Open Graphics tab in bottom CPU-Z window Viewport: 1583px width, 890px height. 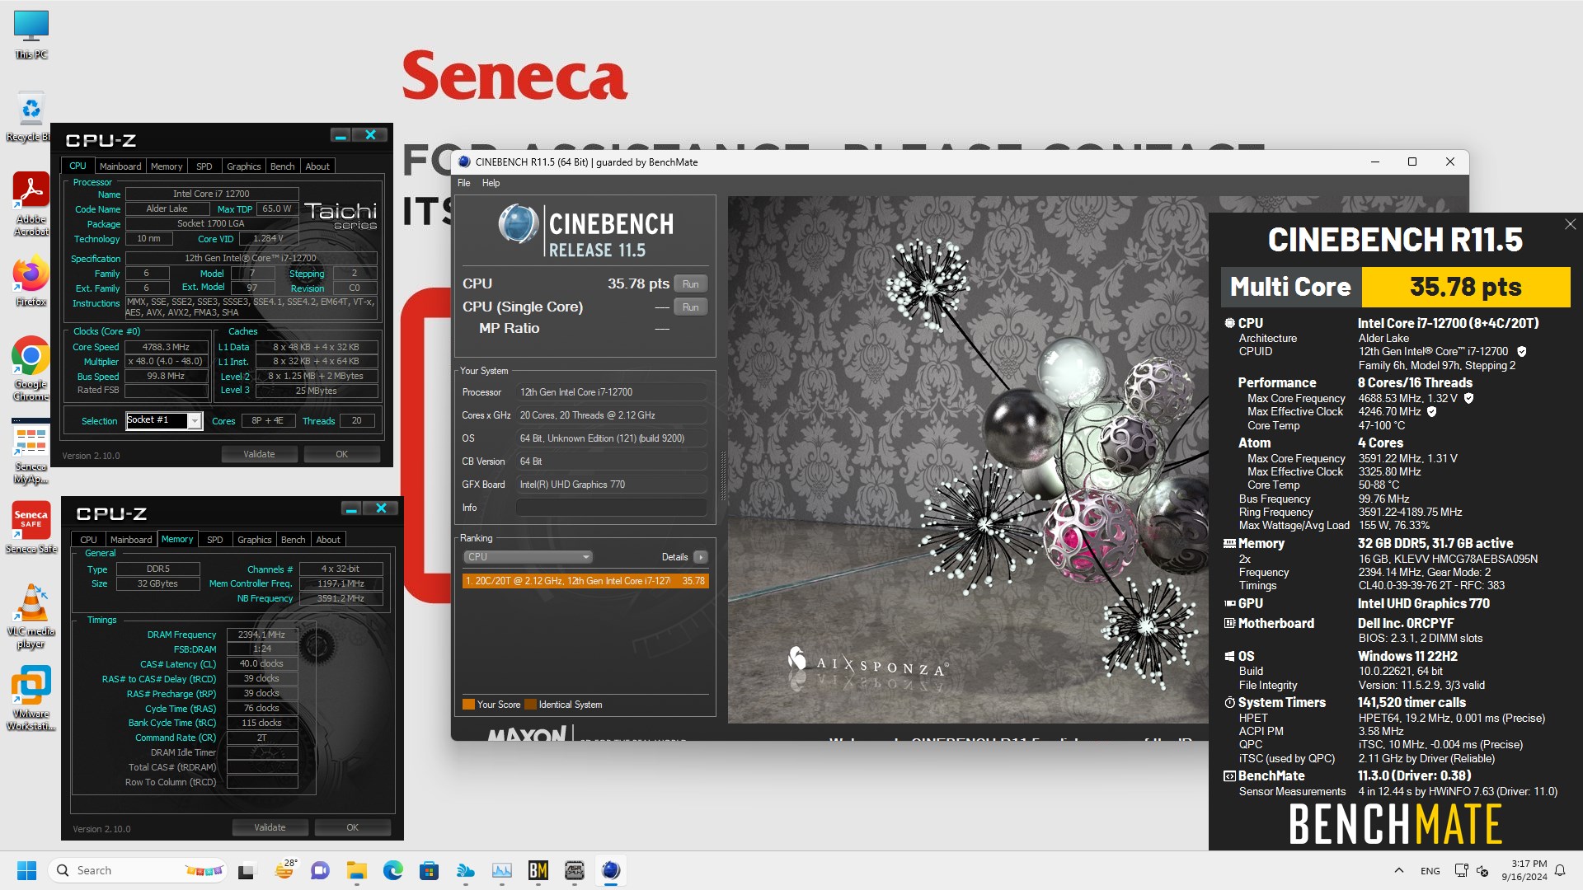(x=255, y=540)
